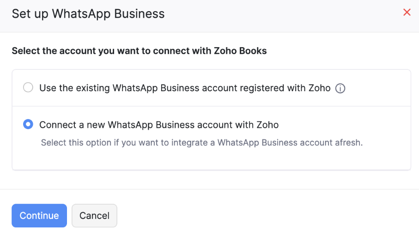Click the 'Use the existing WhatsApp Business account' label
Image resolution: width=419 pixels, height=238 pixels.
(x=185, y=88)
